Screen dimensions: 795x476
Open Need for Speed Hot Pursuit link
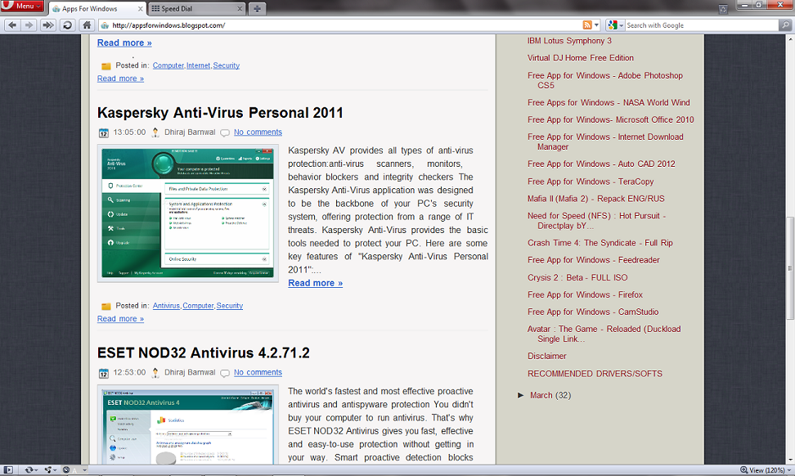click(x=596, y=221)
